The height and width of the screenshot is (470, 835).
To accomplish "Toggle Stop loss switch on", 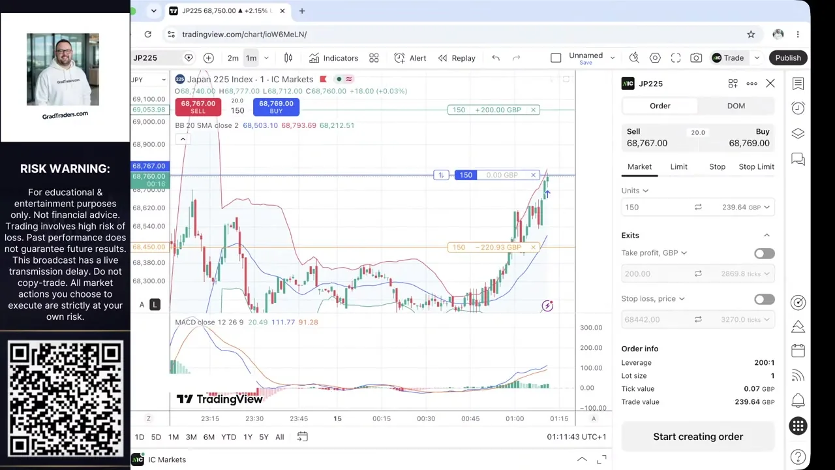I will tap(764, 299).
